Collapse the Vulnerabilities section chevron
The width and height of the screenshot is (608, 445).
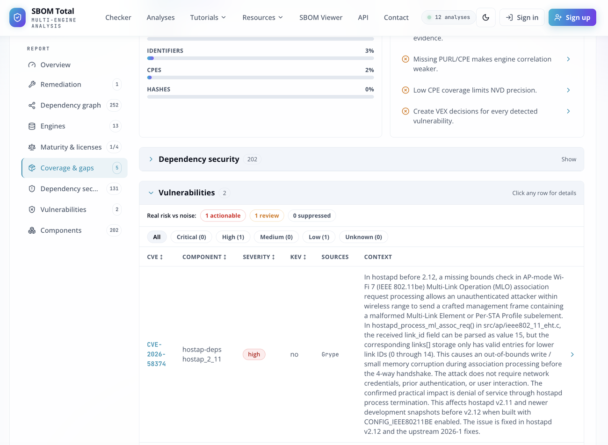click(x=151, y=193)
